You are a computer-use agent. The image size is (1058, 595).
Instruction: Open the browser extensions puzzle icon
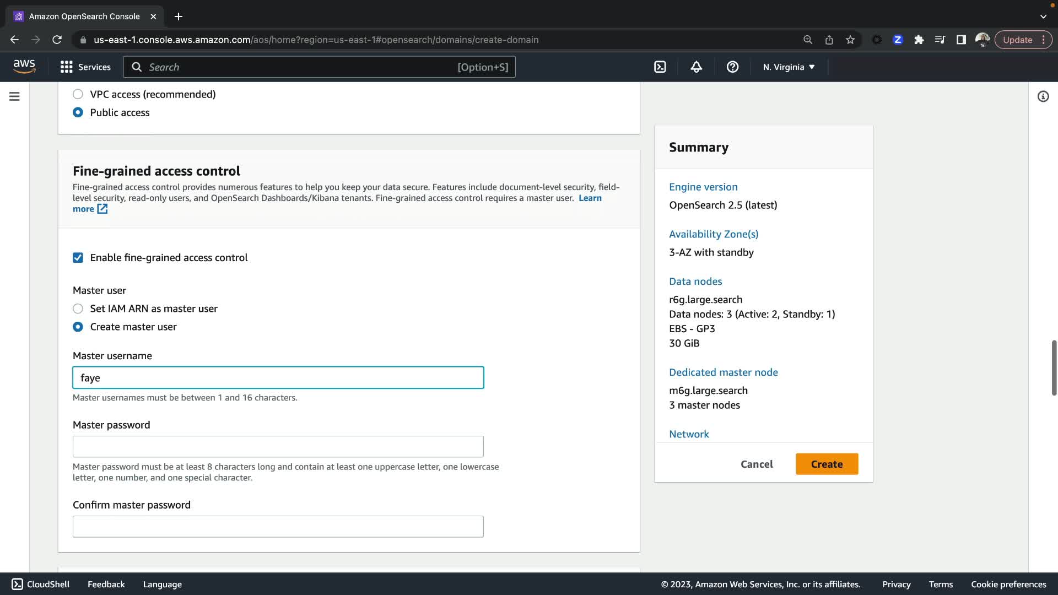coord(919,40)
